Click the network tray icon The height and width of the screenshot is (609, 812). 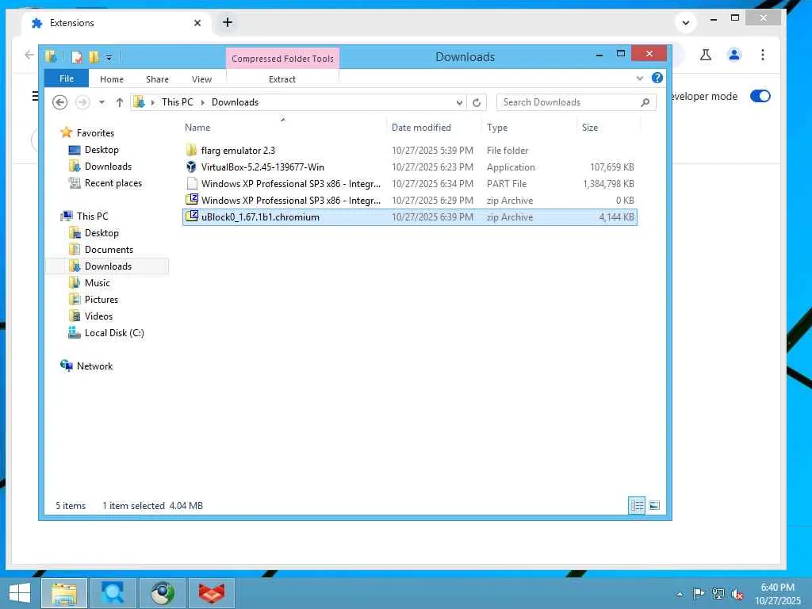(x=718, y=594)
